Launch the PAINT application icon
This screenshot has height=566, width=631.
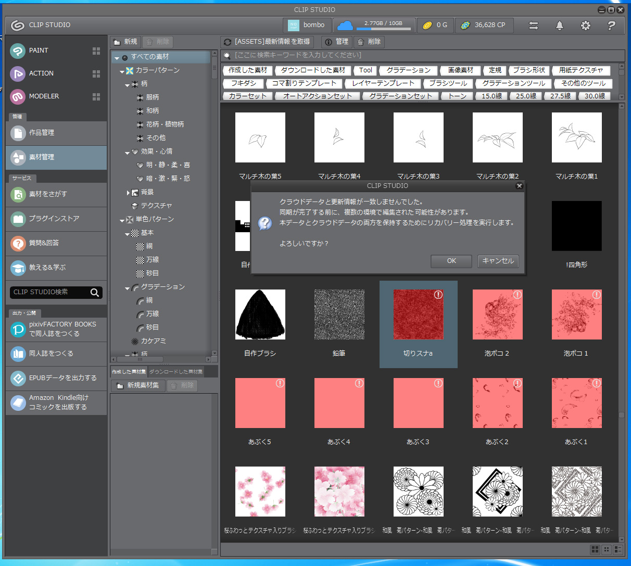coord(18,51)
